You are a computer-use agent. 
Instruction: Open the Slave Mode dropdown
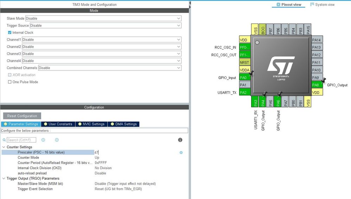(x=103, y=19)
